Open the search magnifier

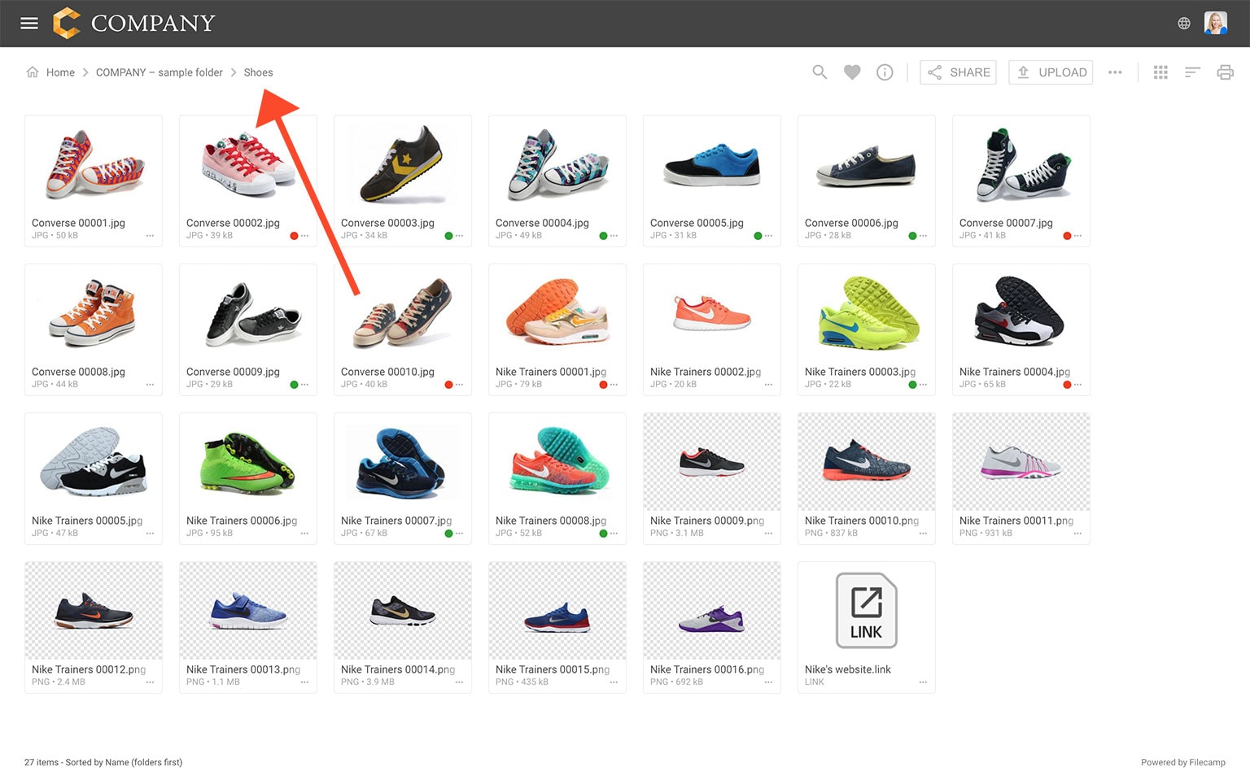click(x=819, y=72)
